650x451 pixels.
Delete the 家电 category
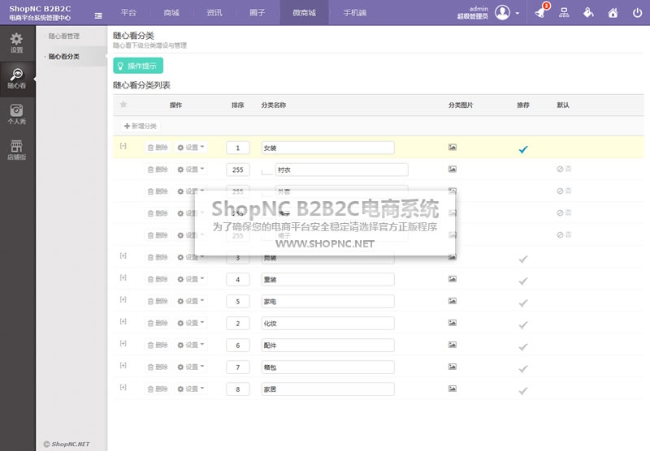pos(158,301)
